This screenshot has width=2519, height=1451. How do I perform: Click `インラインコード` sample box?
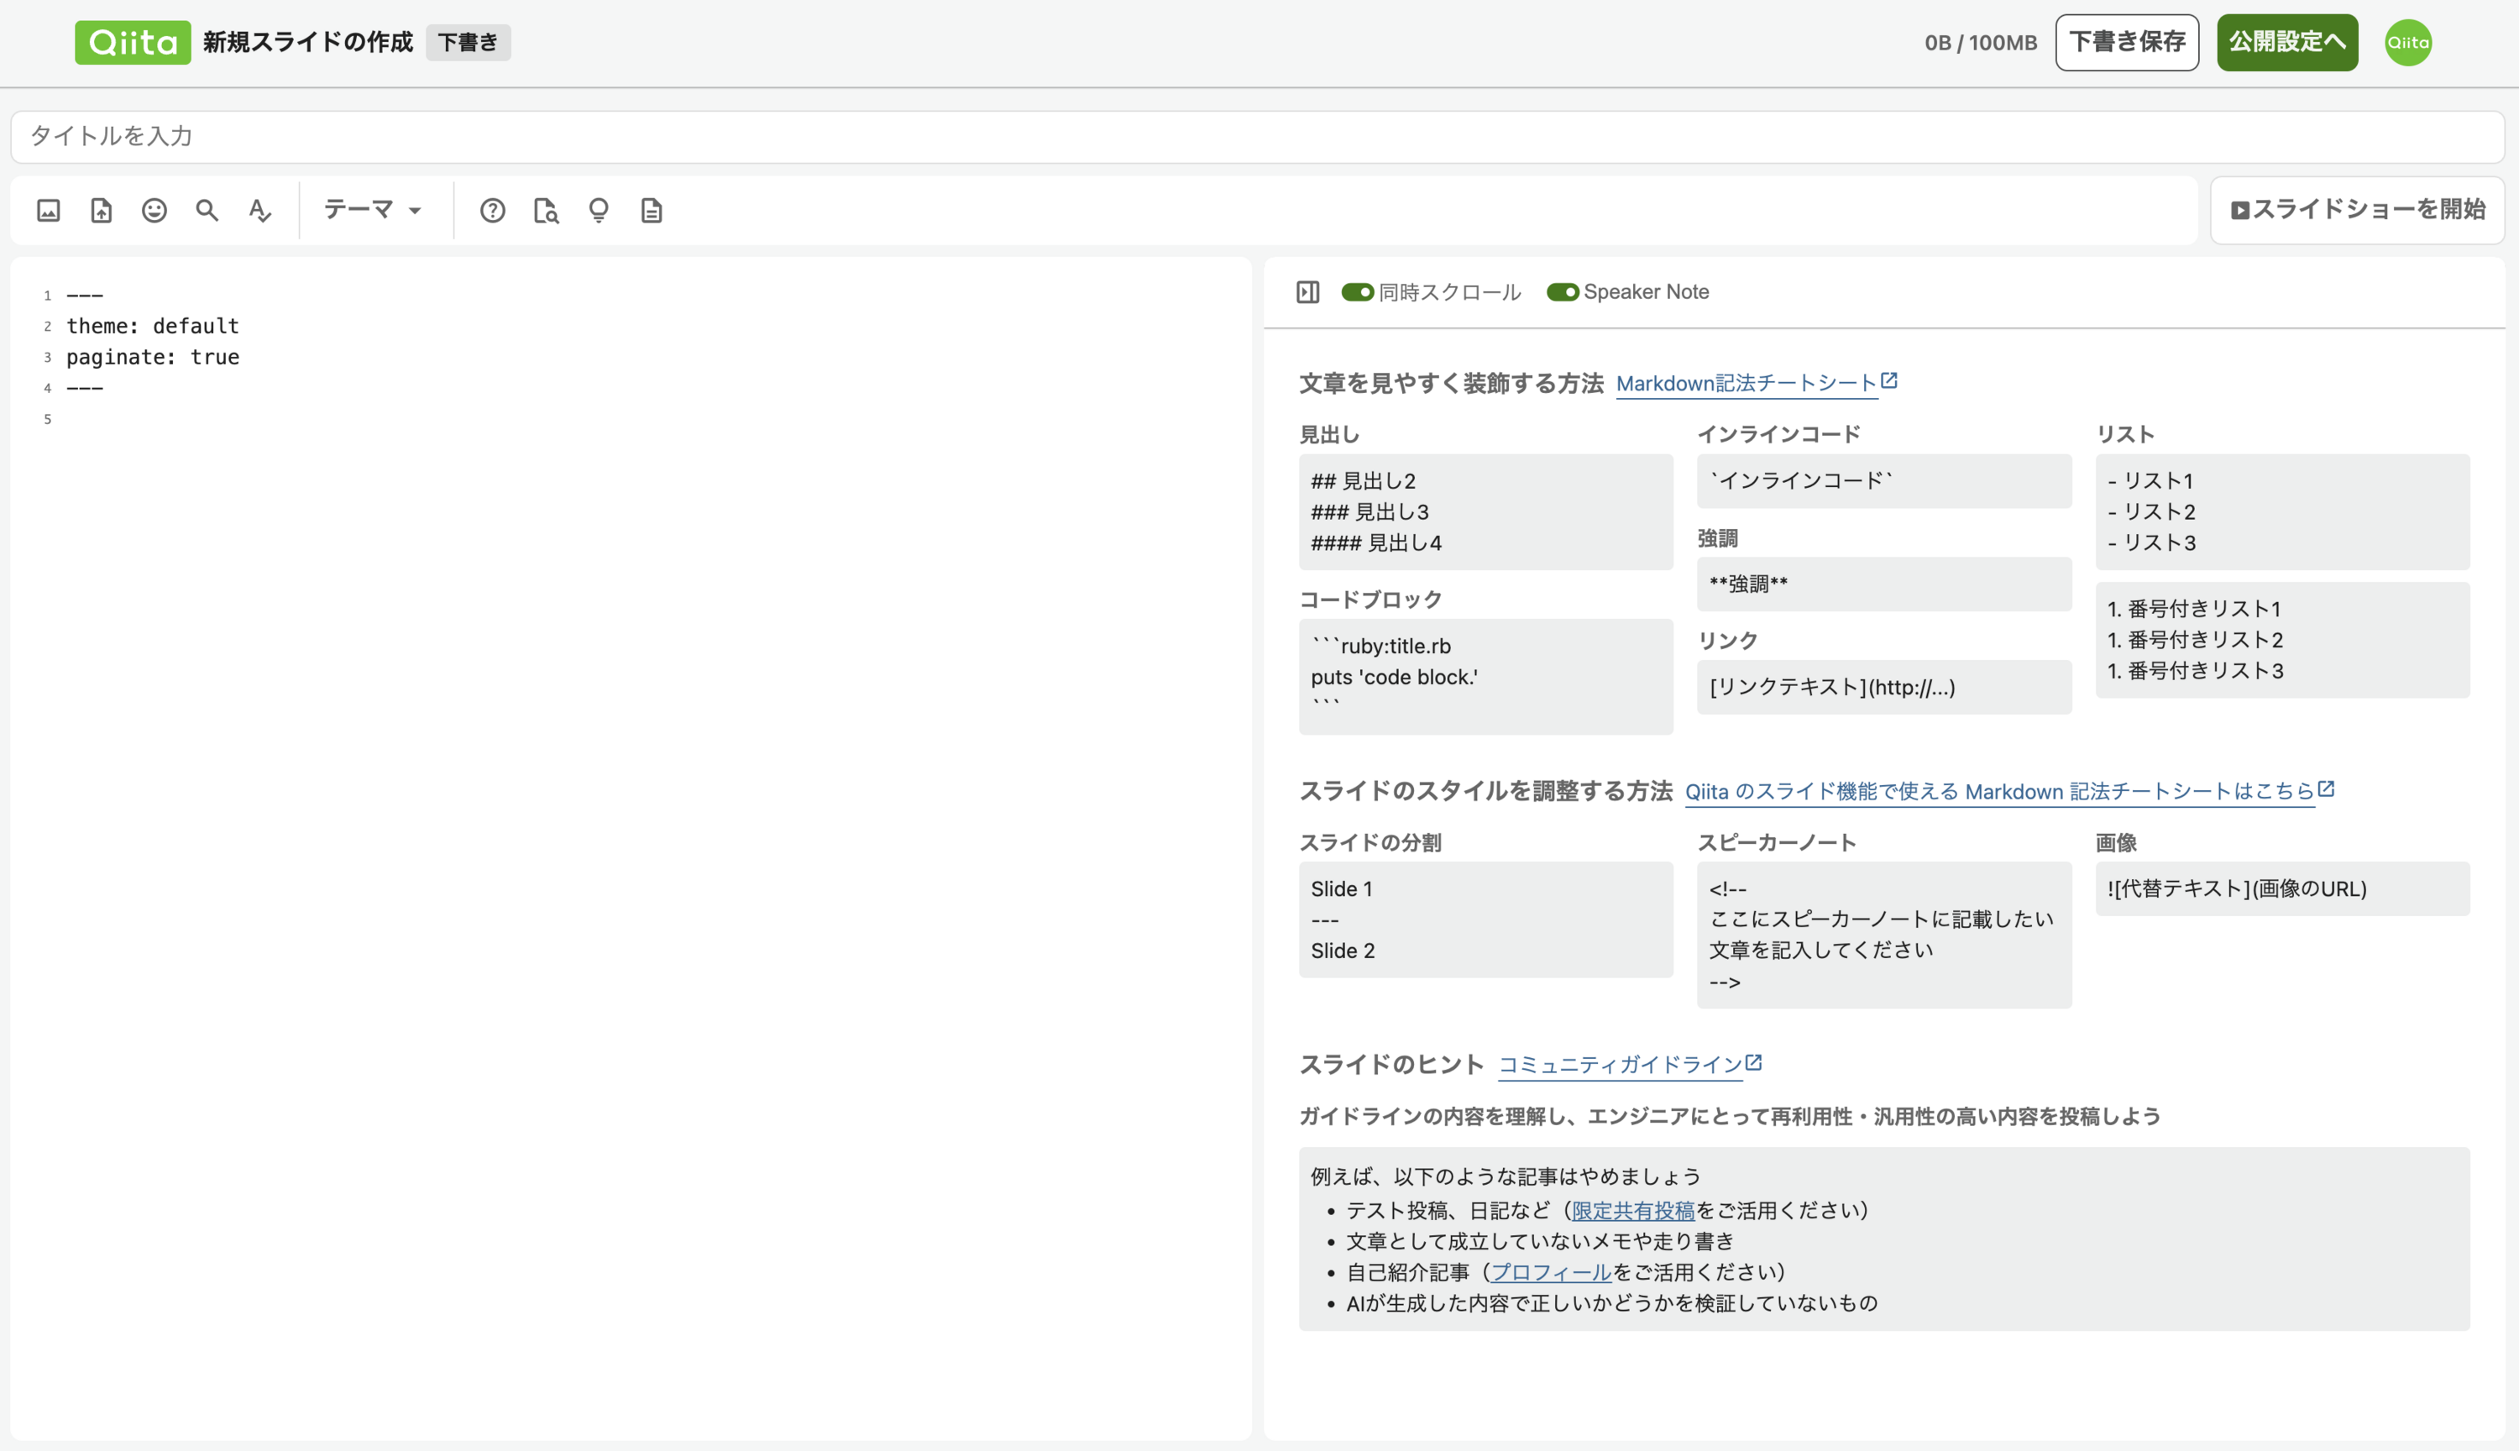(x=1883, y=481)
